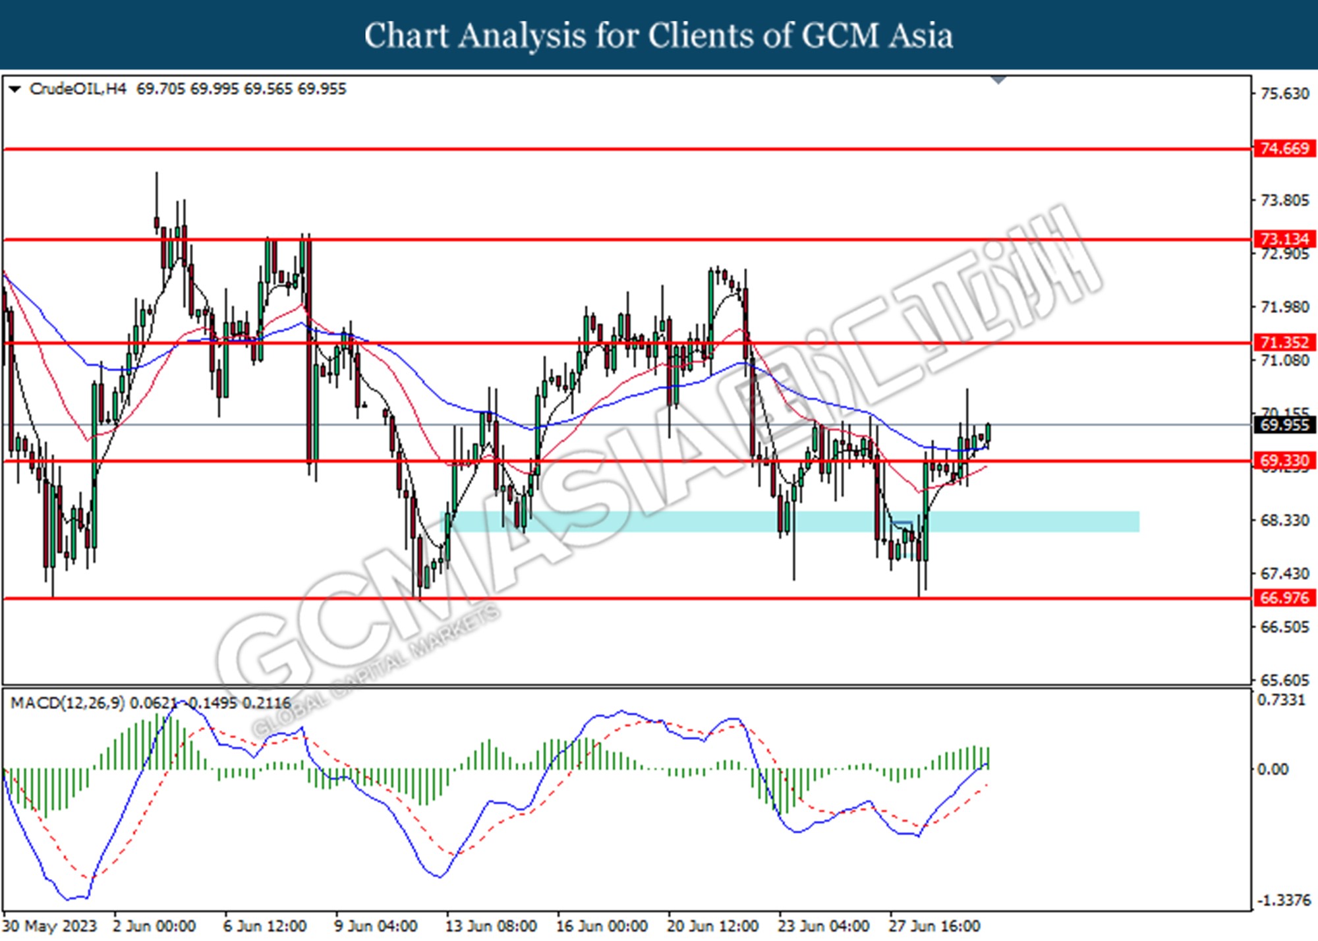
Task: Click the MACD scale 0.7331 value
Action: [x=1281, y=700]
